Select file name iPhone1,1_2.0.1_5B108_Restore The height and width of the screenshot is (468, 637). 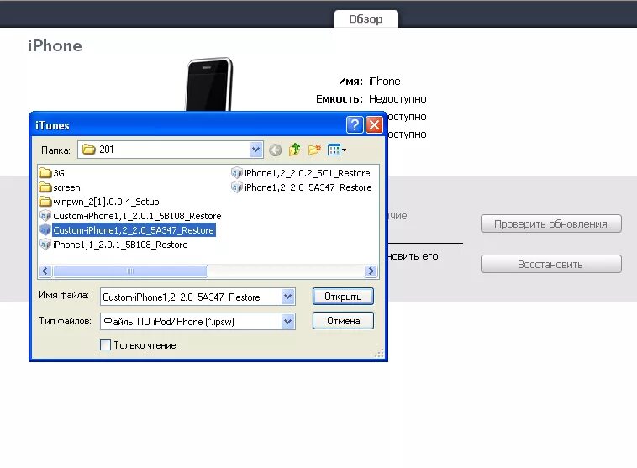click(x=120, y=245)
